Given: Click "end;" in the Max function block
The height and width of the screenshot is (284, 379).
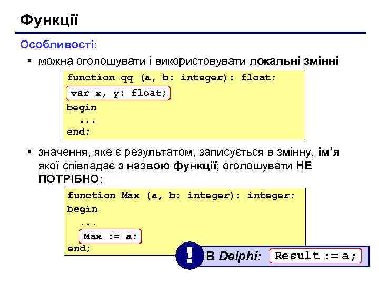Looking at the screenshot, I should pyautogui.click(x=79, y=248).
